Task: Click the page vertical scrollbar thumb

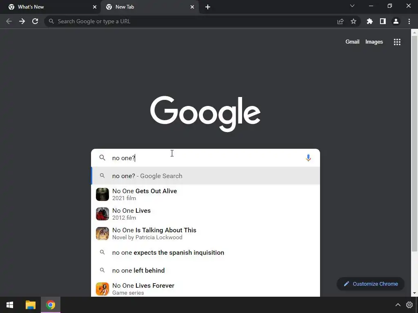Action: coord(414,144)
